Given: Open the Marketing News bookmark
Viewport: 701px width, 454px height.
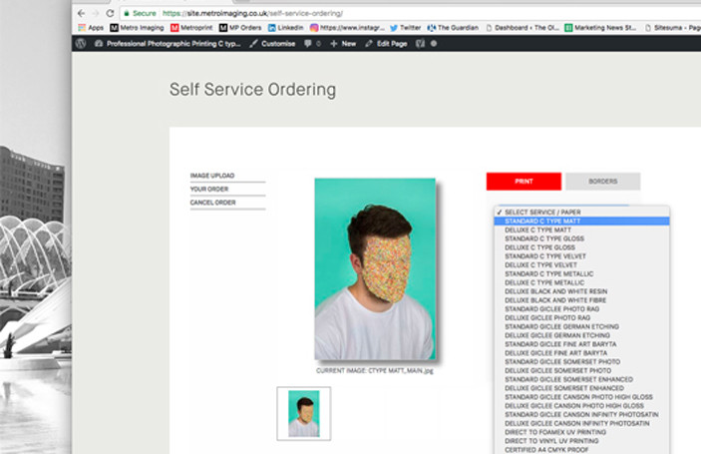Looking at the screenshot, I should pyautogui.click(x=600, y=28).
